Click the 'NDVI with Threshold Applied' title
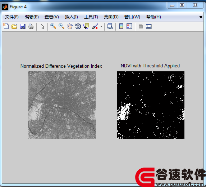Screen dimensions: 206x187 coord(150,66)
